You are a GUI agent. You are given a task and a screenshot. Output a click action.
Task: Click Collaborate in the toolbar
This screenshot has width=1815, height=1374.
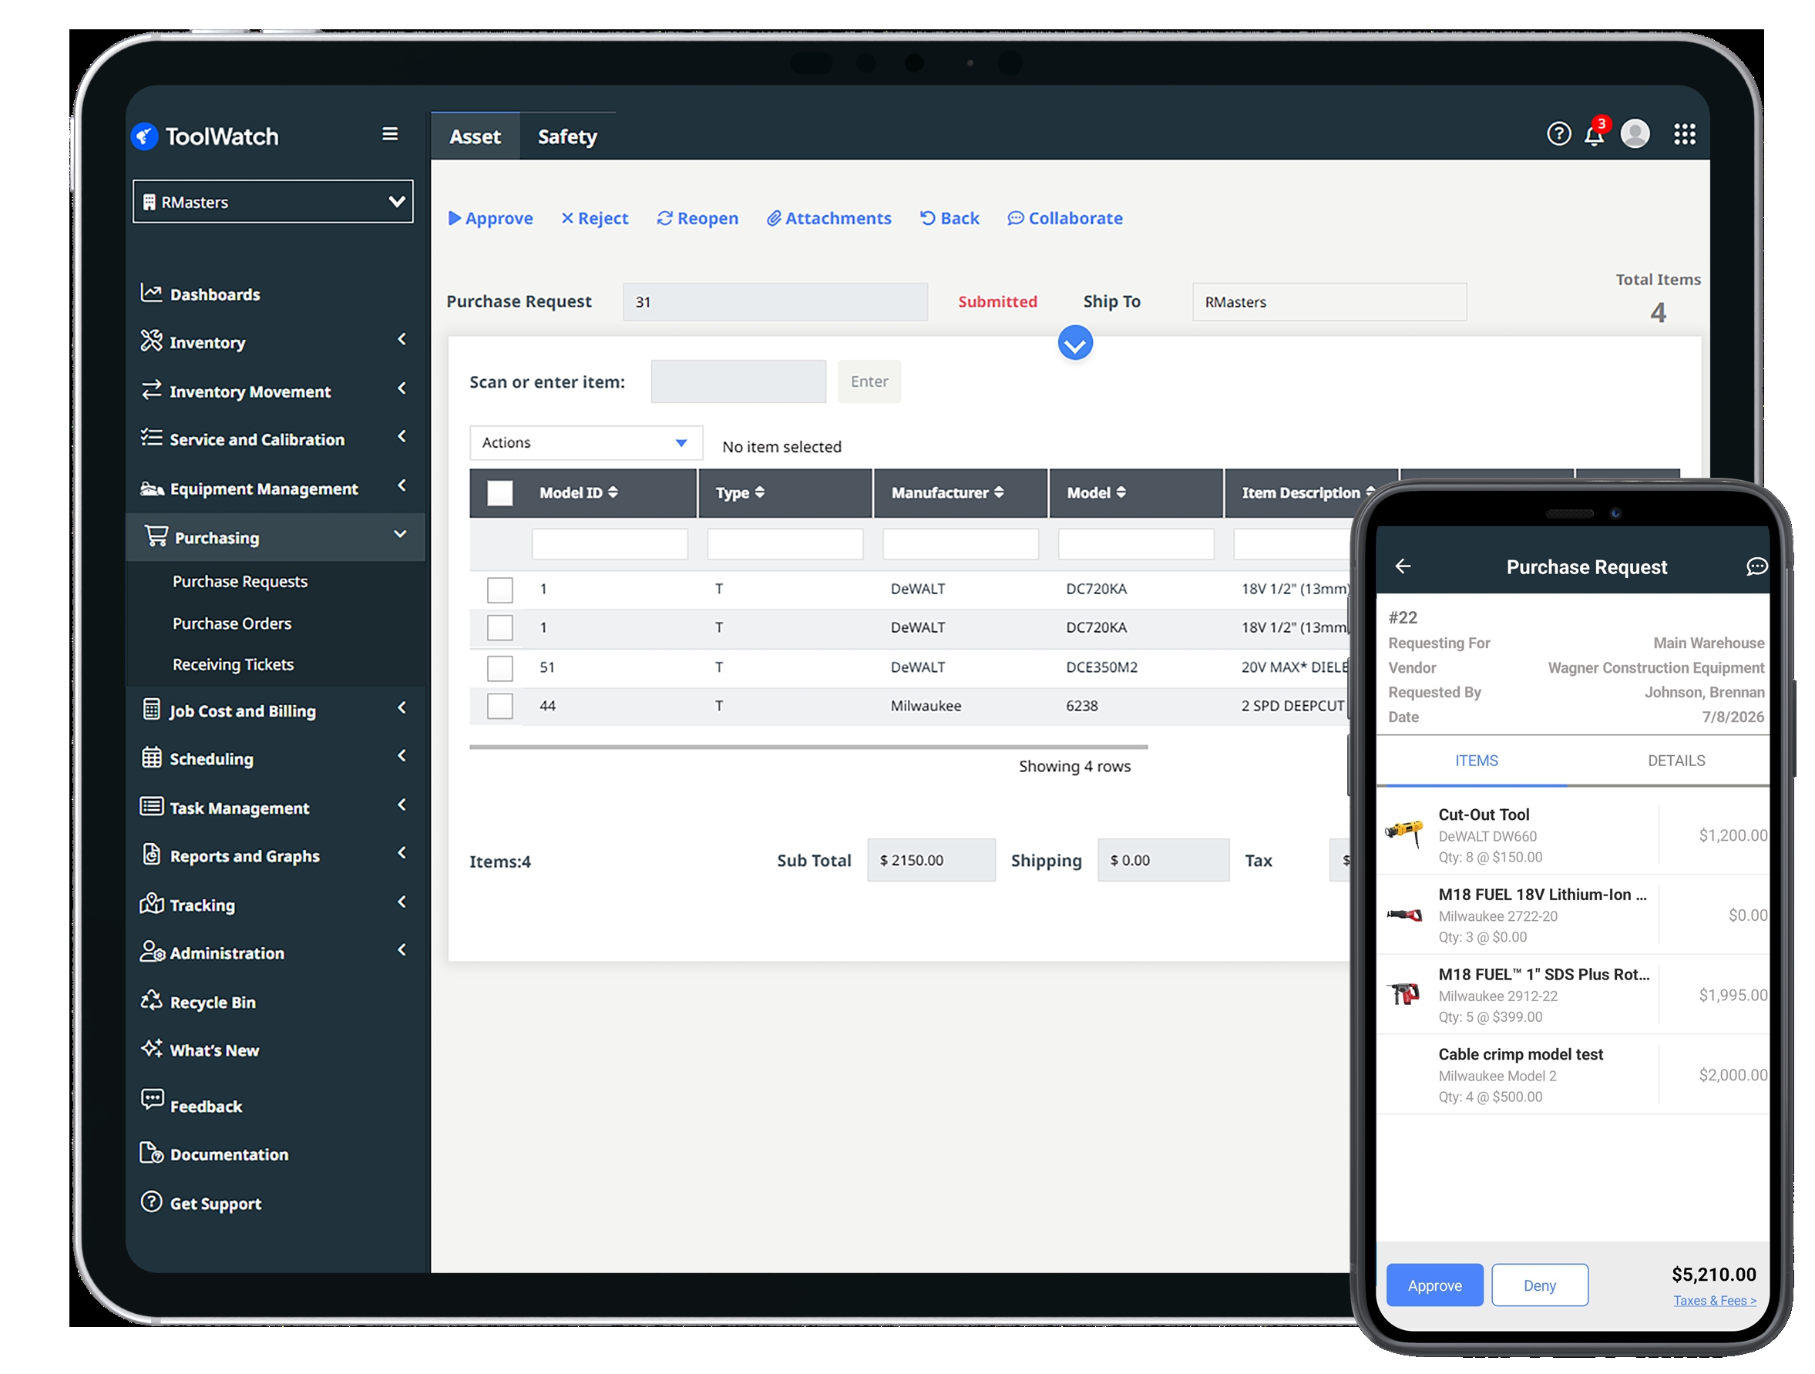[x=1065, y=218]
